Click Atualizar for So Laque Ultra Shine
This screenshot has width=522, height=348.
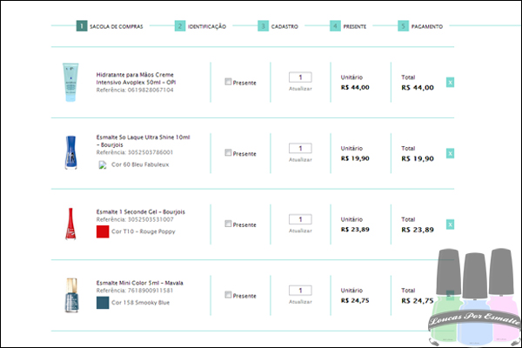pyautogui.click(x=300, y=160)
